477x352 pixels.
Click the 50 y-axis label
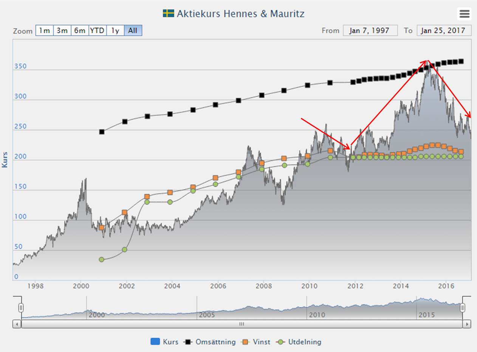tap(19, 247)
